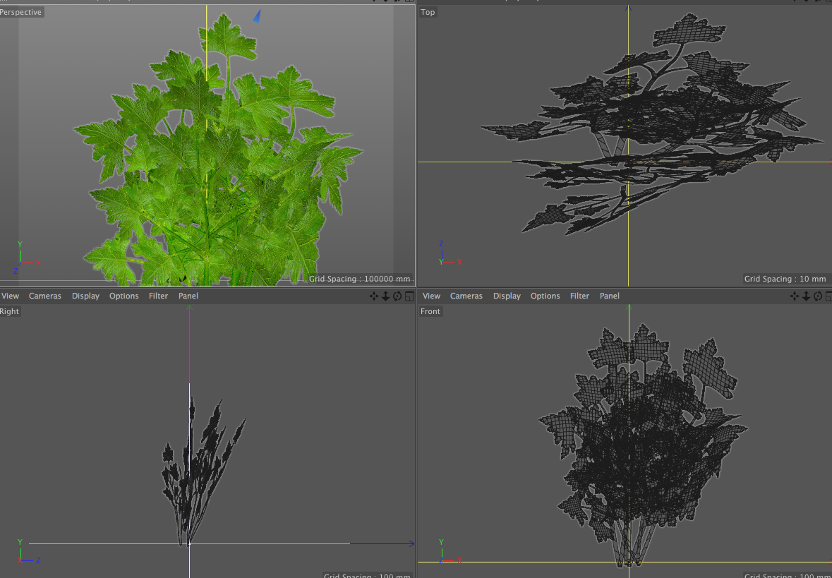Viewport: 832px width, 578px height.
Task: Maximize the Right viewport with toggle icon
Action: click(x=409, y=296)
